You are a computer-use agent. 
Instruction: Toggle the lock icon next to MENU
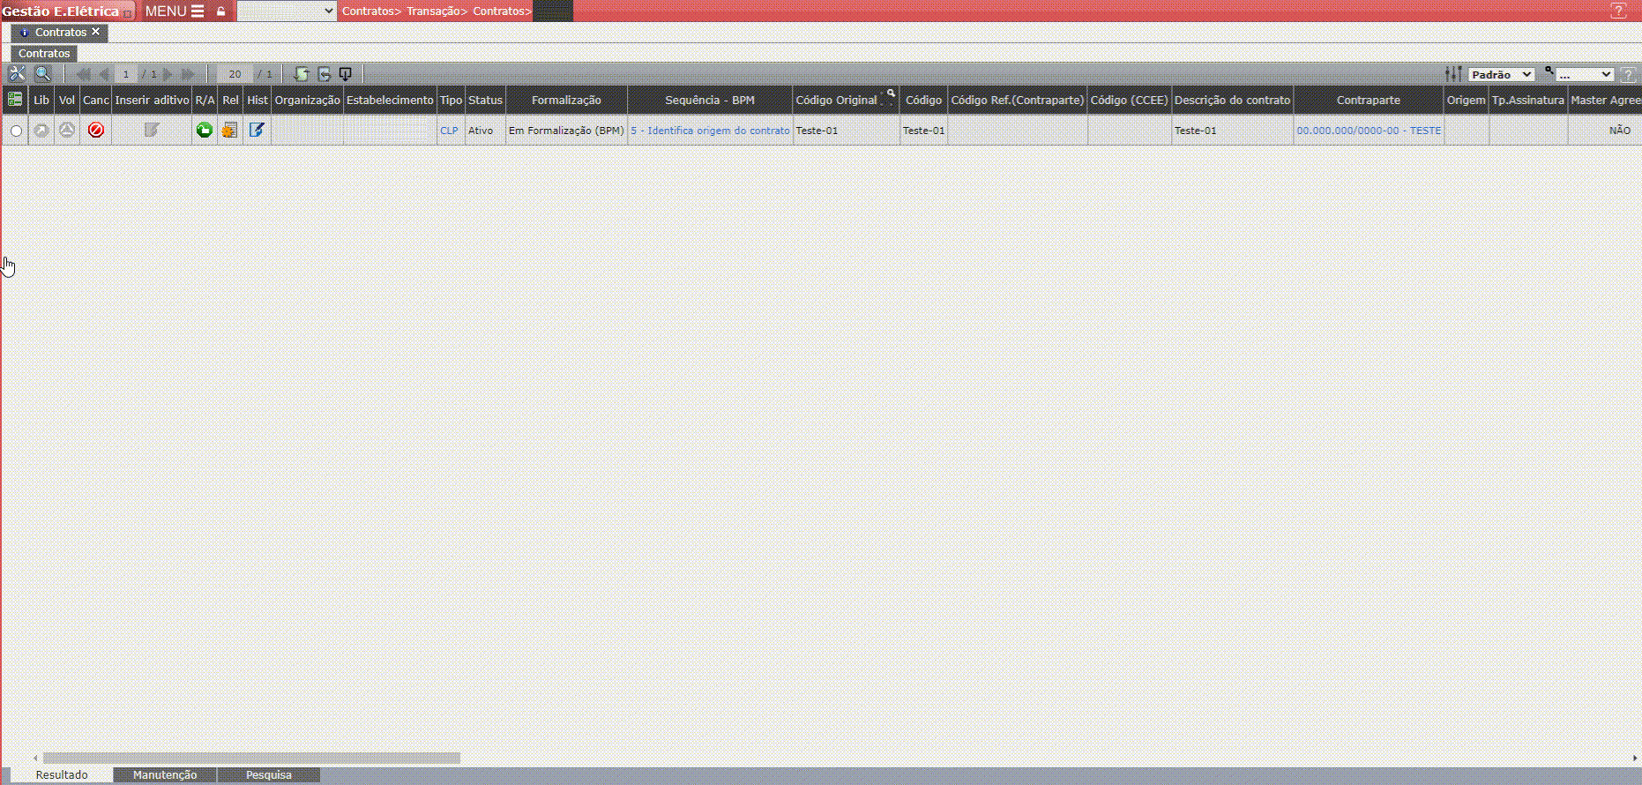[221, 11]
